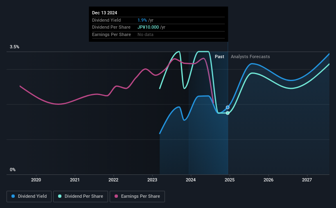Select the blue Dividend Yield data point marker
336x208 pixels.
click(228, 107)
